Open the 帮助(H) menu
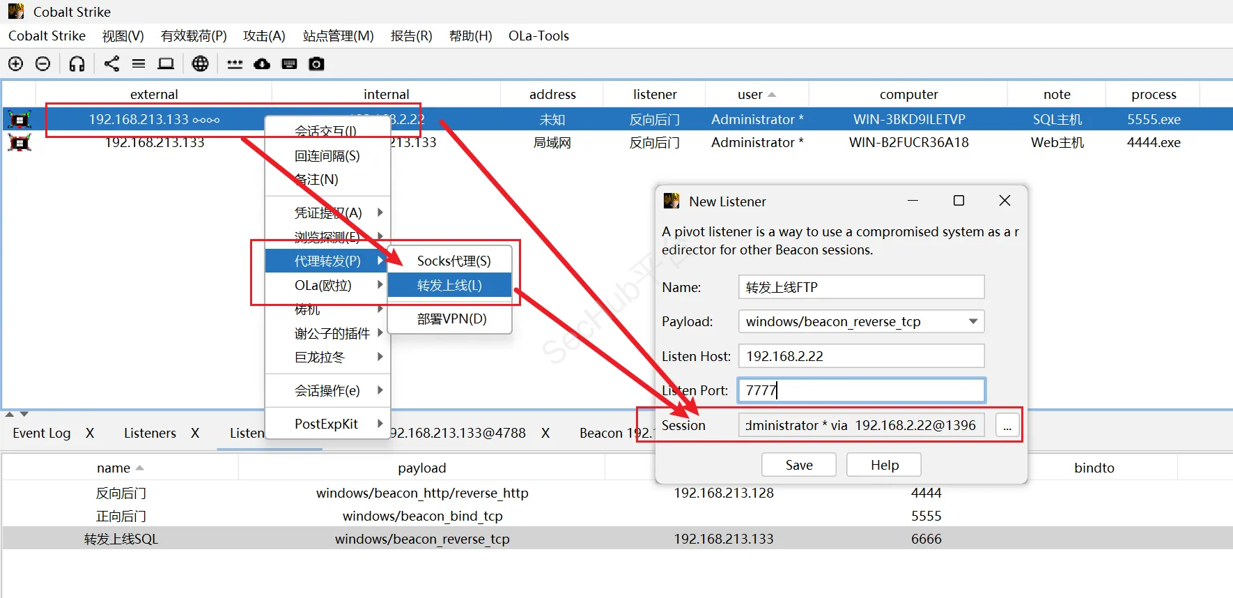1233x598 pixels. 470,36
